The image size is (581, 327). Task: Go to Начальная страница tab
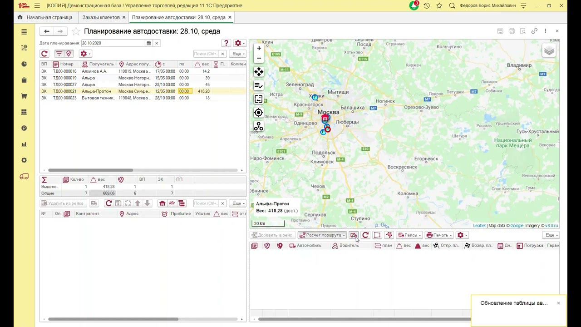click(49, 17)
